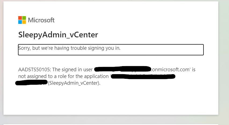The width and height of the screenshot is (229, 125).
Task: Select the SleepyAdmin_vCenter page heading
Action: (58, 35)
